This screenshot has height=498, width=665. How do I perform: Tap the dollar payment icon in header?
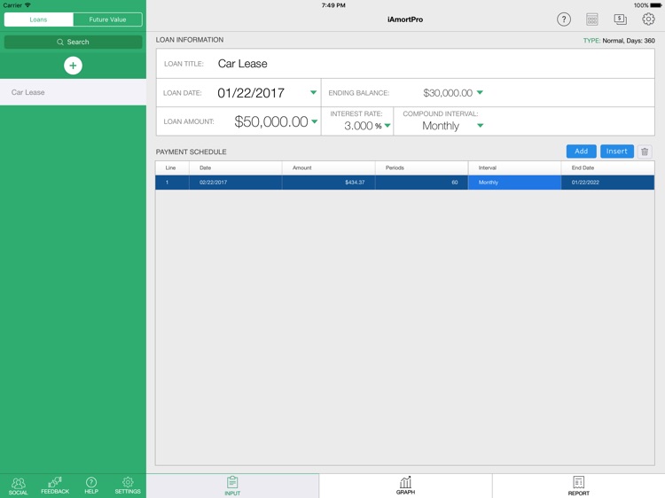(x=620, y=19)
